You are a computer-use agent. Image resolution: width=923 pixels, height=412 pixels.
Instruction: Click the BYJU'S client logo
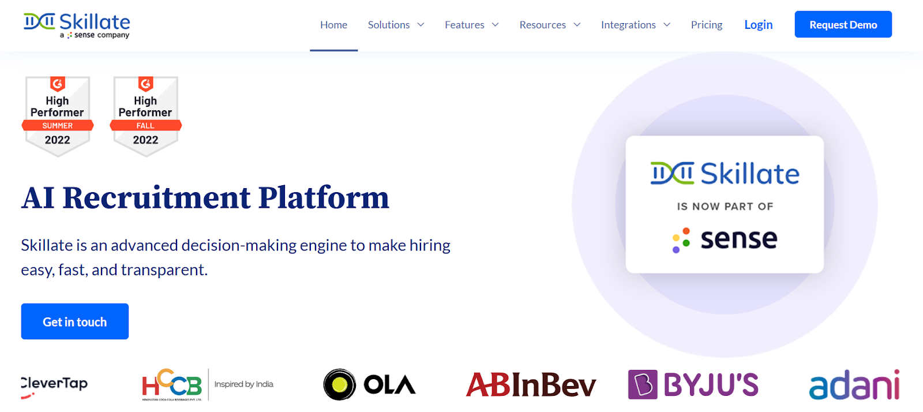(x=693, y=384)
